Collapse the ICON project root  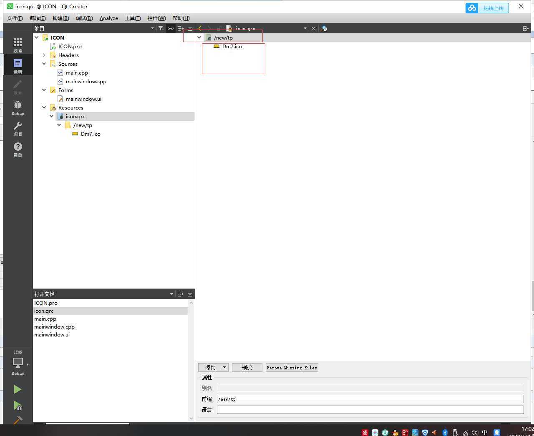37,37
